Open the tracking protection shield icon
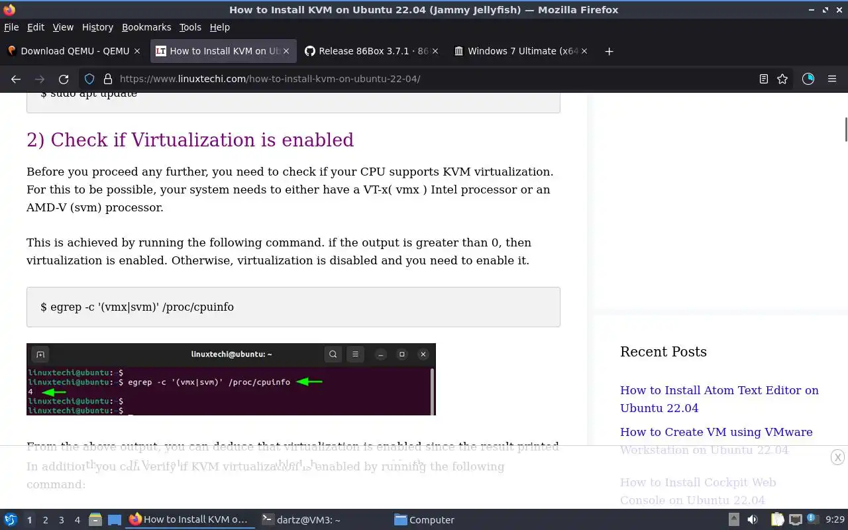 tap(89, 79)
